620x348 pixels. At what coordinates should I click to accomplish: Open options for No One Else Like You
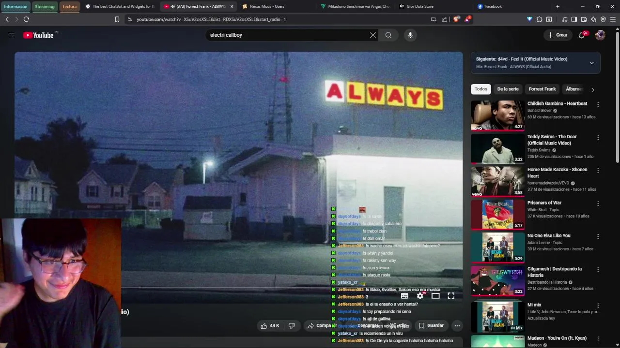pyautogui.click(x=598, y=236)
